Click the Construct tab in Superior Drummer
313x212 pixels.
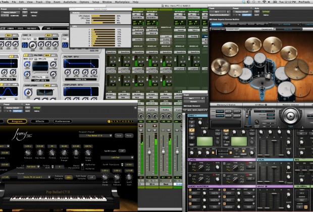[216, 24]
